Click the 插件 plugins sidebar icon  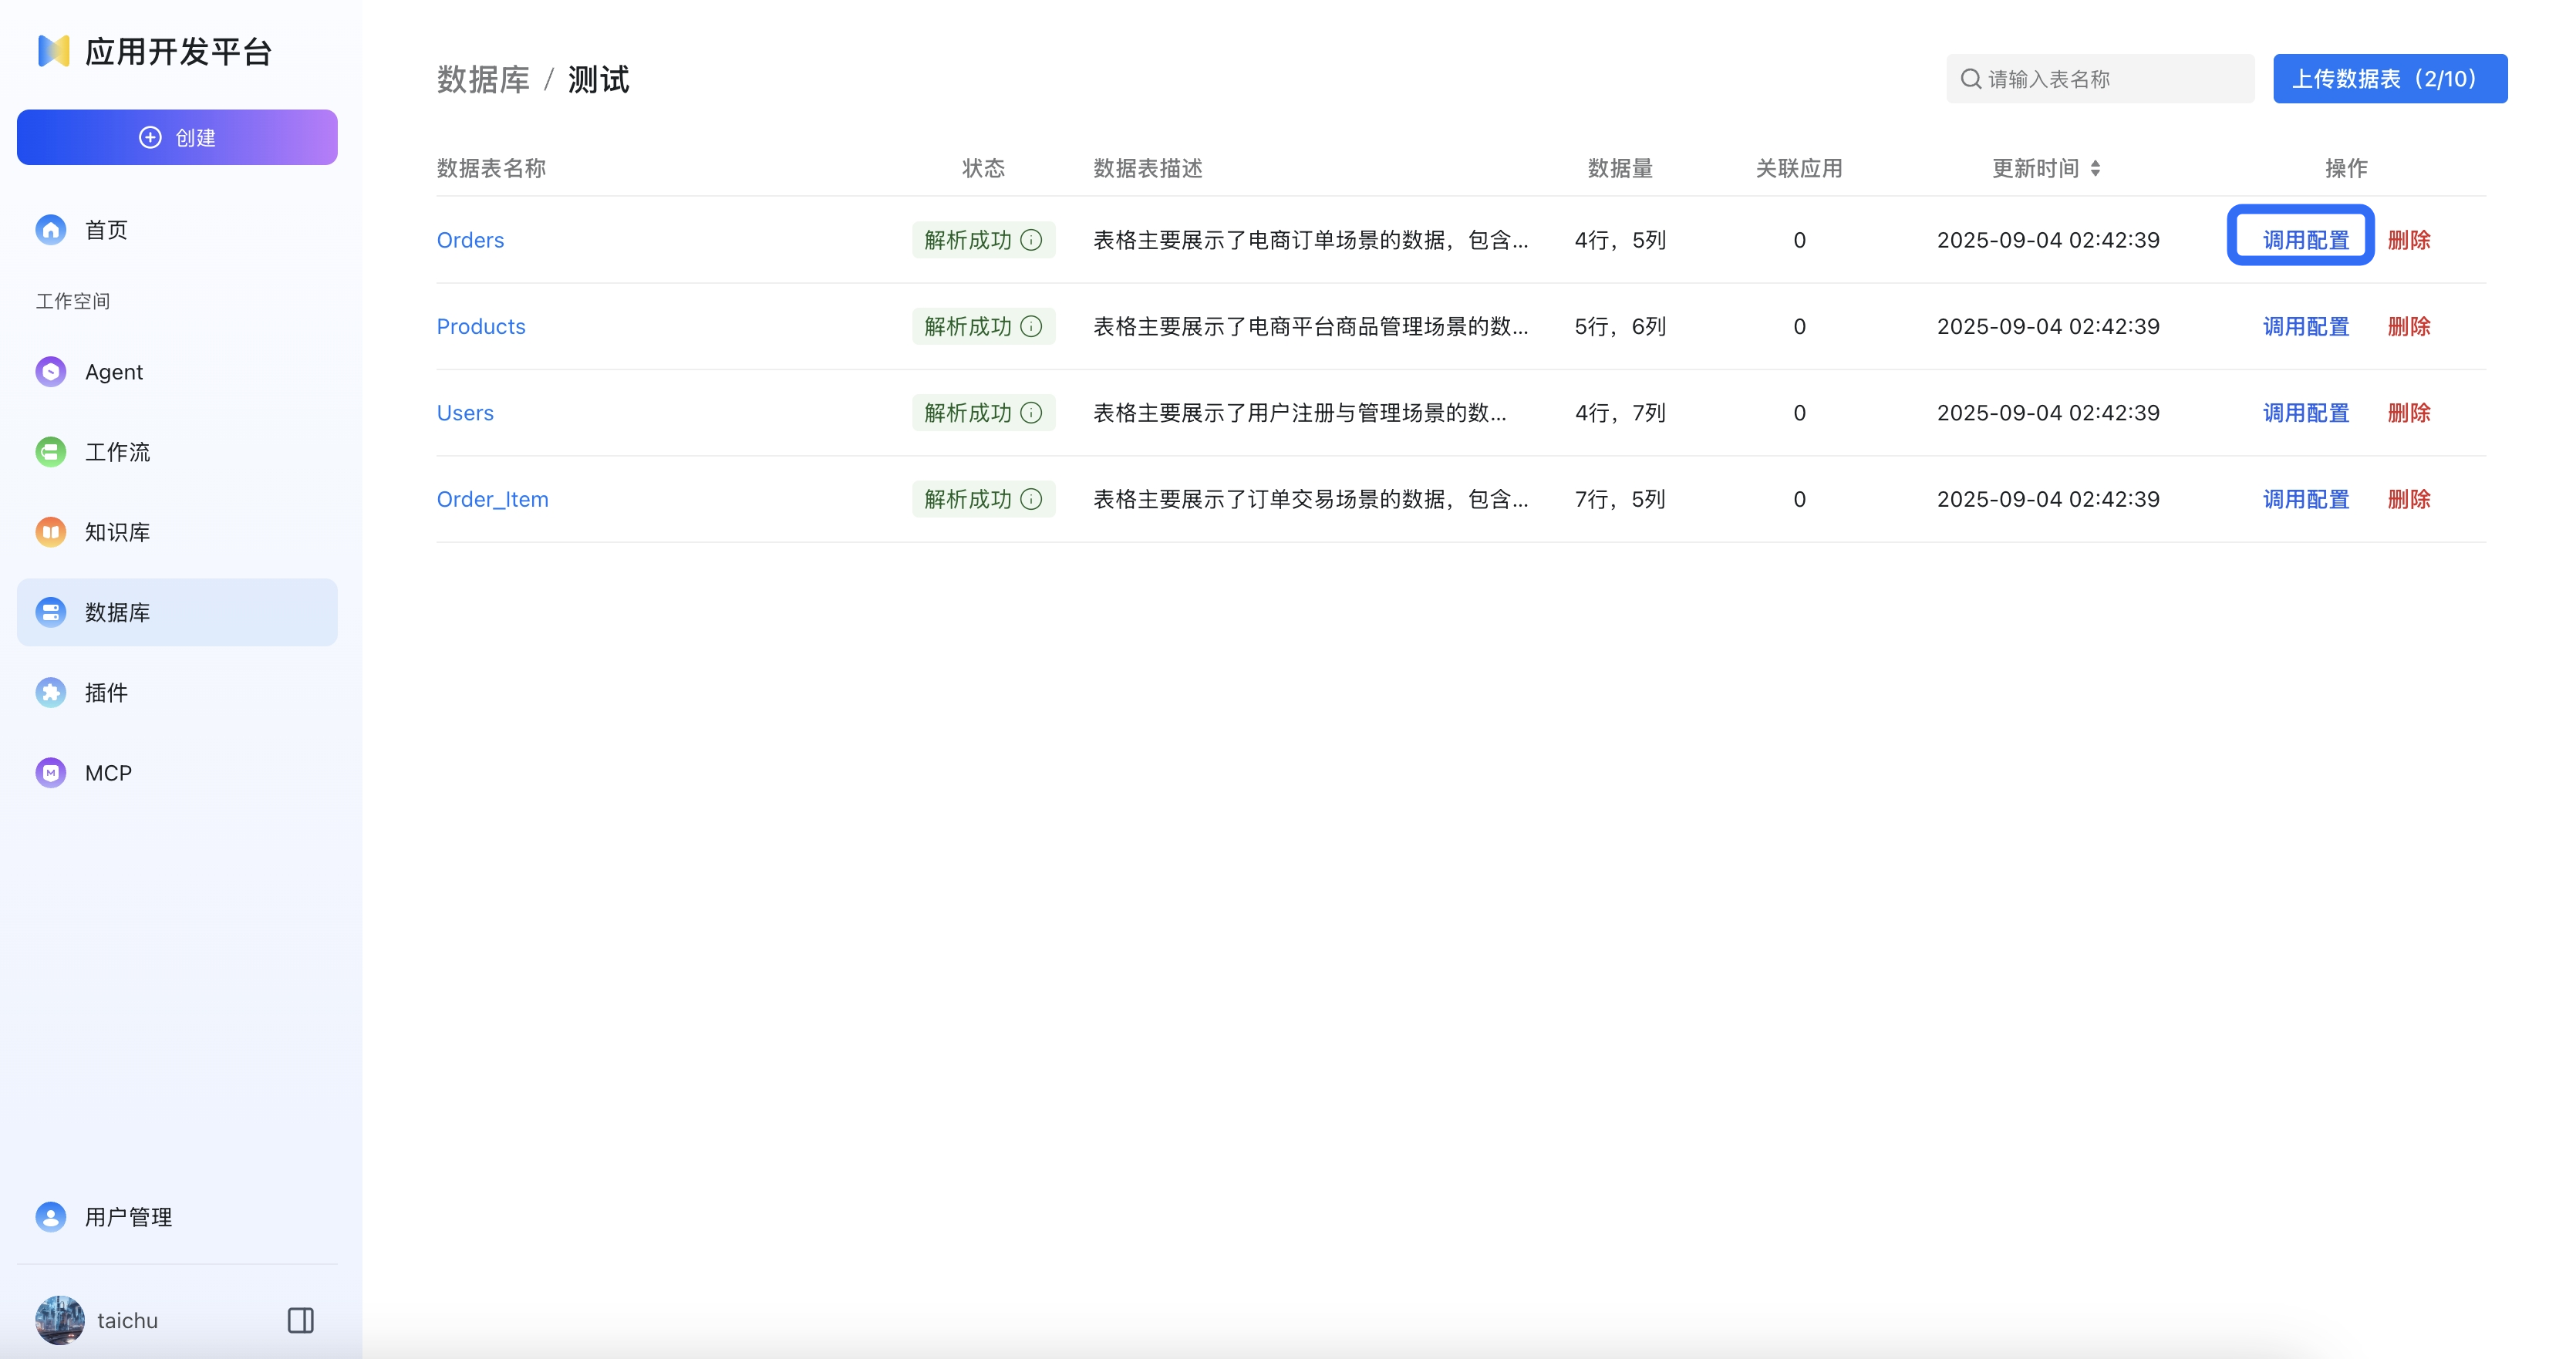50,692
